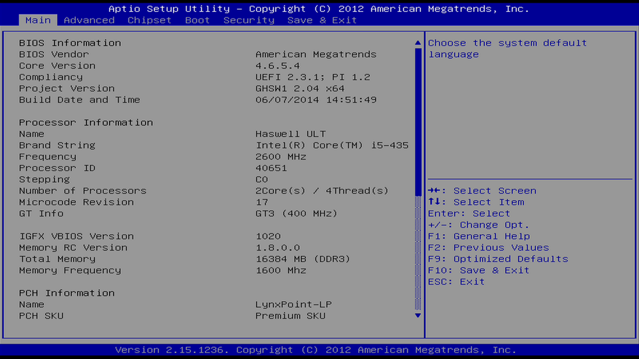
Task: Select the 'Brand String' label
Action: 57,146
